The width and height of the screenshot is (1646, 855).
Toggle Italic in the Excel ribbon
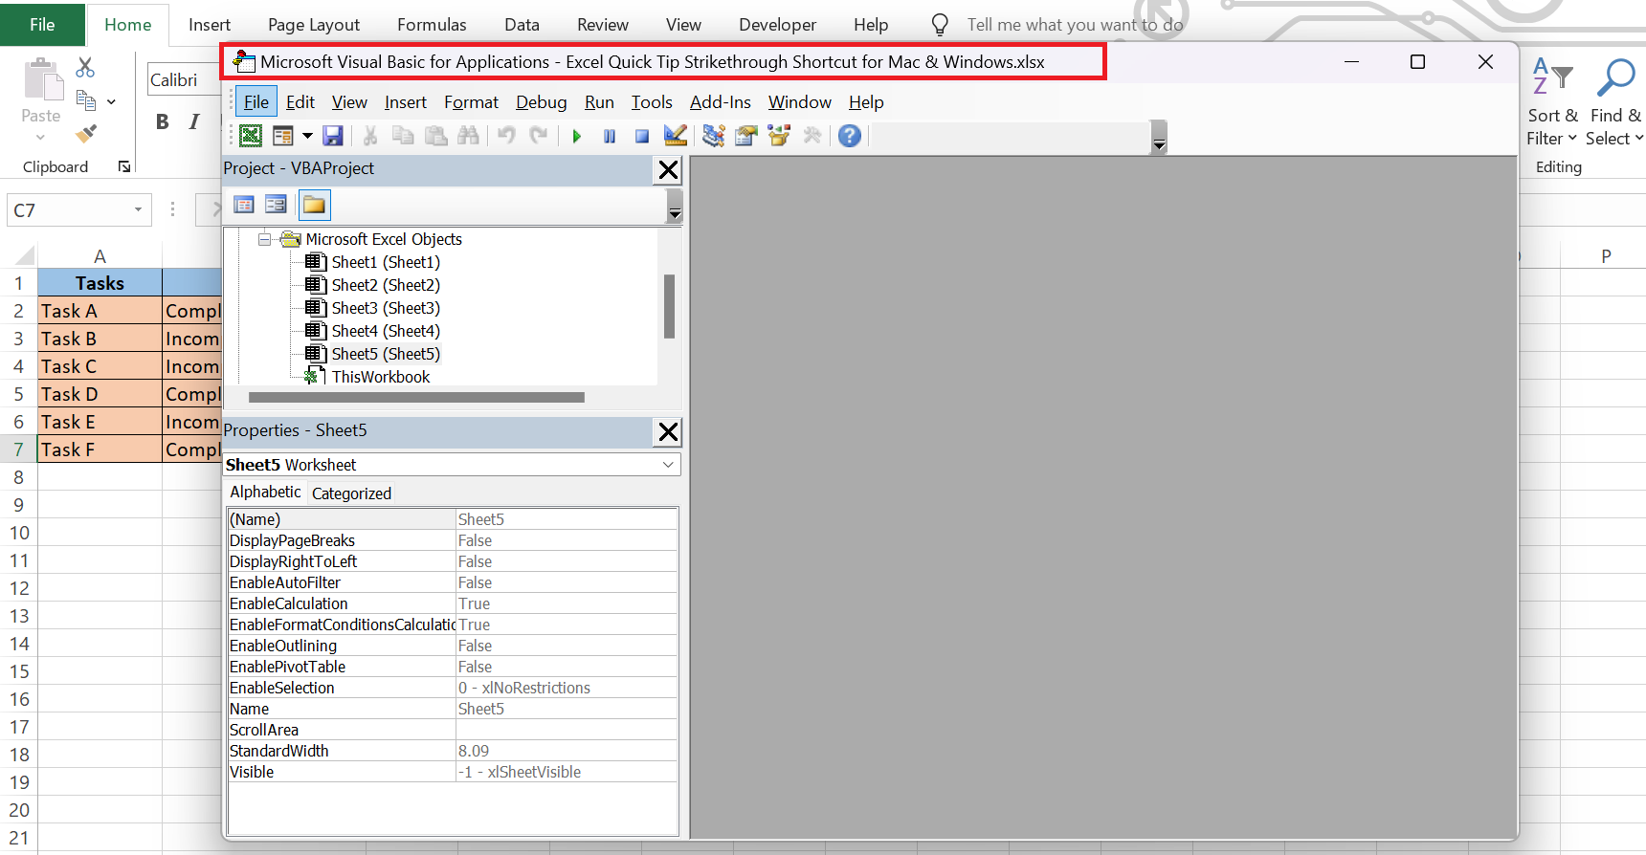[194, 121]
